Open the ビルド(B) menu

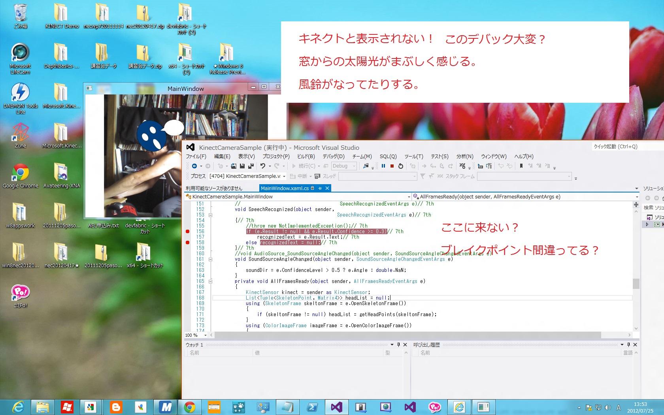click(x=306, y=157)
